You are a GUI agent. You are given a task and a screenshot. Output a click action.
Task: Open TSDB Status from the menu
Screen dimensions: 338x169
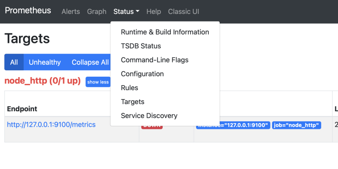(165, 46)
